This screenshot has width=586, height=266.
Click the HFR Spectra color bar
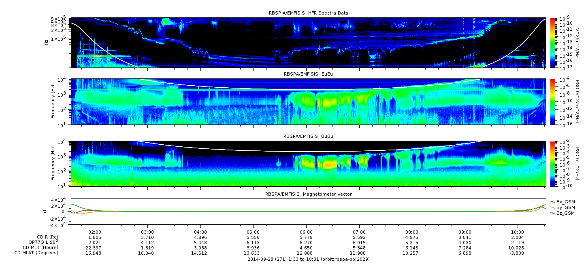(x=552, y=42)
